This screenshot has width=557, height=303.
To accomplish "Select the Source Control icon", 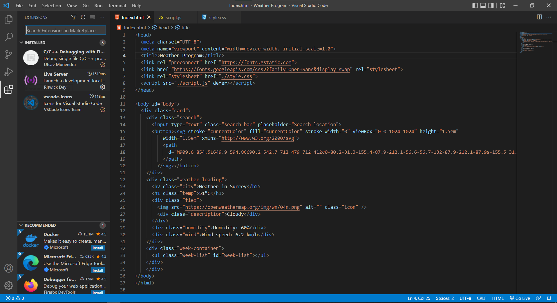I will tap(9, 54).
